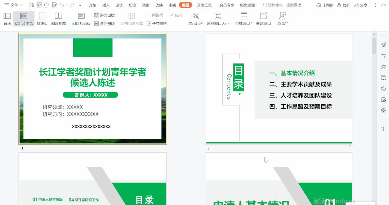
Task: Open the Review (审阅) tab
Action: tap(172, 5)
